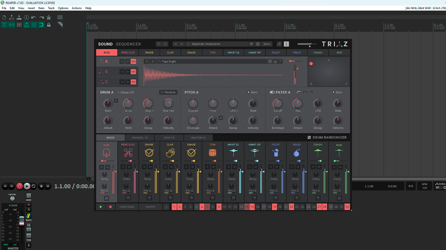446x250 pixels.
Task: Enable Sync in the Filter A section
Action: pyautogui.click(x=337, y=92)
